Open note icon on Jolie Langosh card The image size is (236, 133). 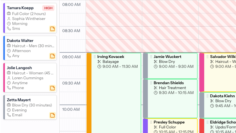52,88
